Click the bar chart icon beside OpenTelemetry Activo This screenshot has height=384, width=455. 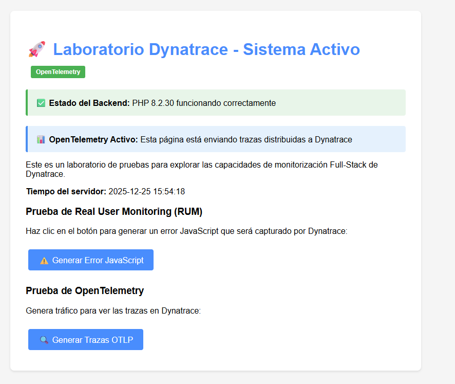pyautogui.click(x=41, y=139)
